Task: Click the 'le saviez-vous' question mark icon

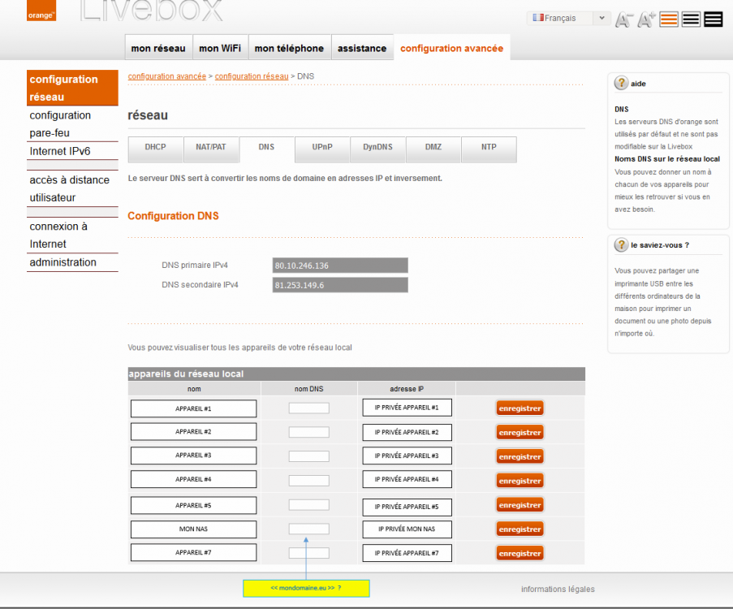Action: 621,244
